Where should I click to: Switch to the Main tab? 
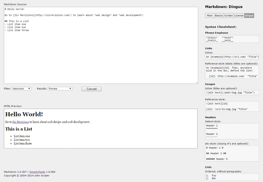(209, 16)
